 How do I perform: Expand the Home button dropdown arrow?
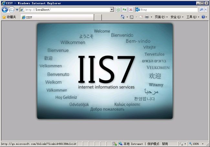(127, 17)
